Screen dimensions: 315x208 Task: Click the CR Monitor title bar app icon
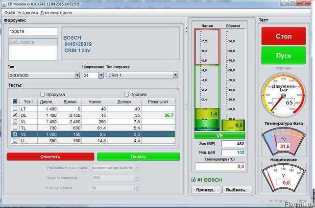pyautogui.click(x=3, y=4)
